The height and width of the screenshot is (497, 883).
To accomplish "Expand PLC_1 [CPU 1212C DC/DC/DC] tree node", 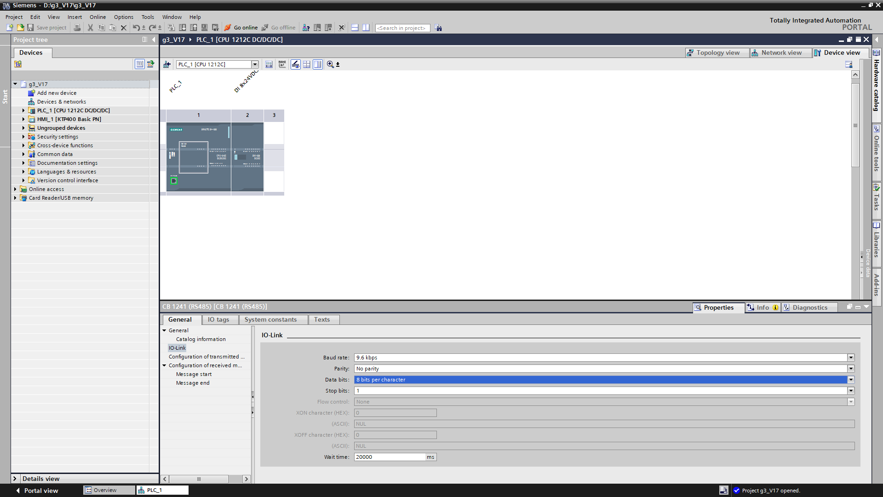I will tap(23, 110).
